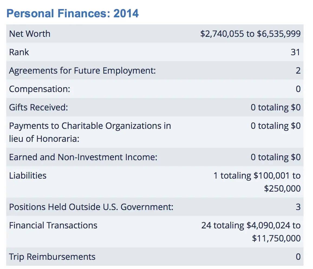Screen dimensions: 313x269
Task: Click the Financial Transactions label
Action: (x=53, y=225)
